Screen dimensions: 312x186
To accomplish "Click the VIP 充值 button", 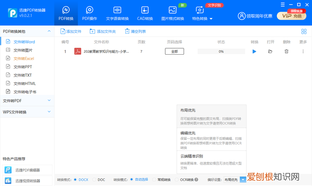I will [x=292, y=16].
